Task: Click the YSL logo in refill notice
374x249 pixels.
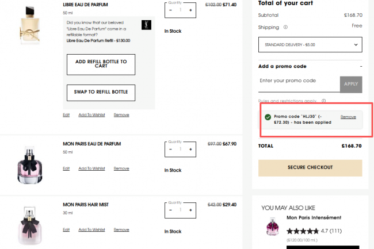Action: point(146,25)
